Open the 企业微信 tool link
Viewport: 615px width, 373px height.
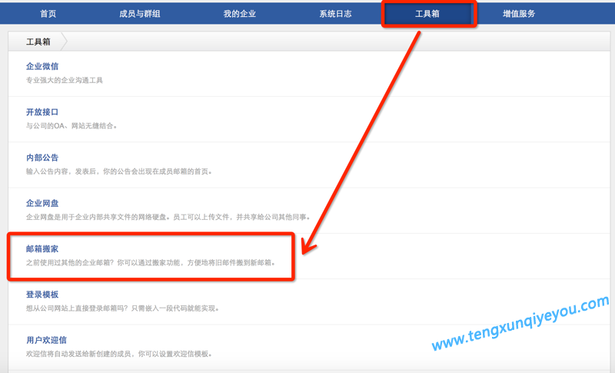click(42, 66)
